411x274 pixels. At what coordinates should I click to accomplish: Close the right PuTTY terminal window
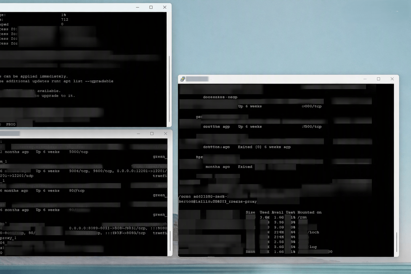[392, 79]
